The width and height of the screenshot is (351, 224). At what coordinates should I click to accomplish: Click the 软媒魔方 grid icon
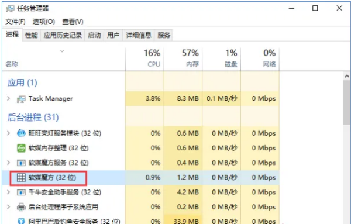point(21,177)
